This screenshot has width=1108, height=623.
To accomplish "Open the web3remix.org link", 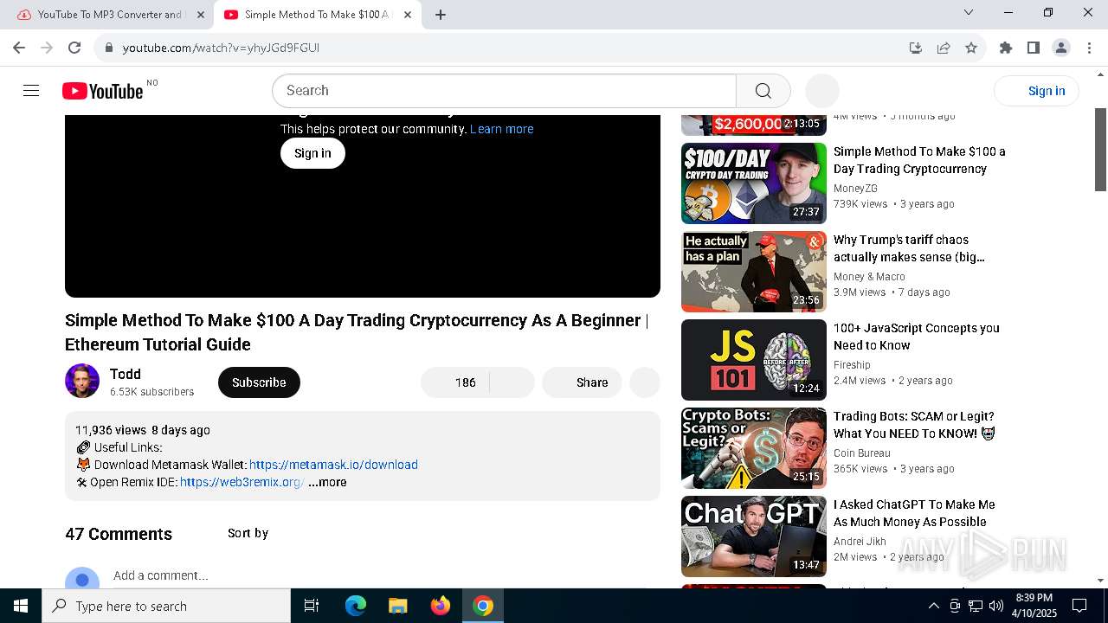I will point(242,482).
